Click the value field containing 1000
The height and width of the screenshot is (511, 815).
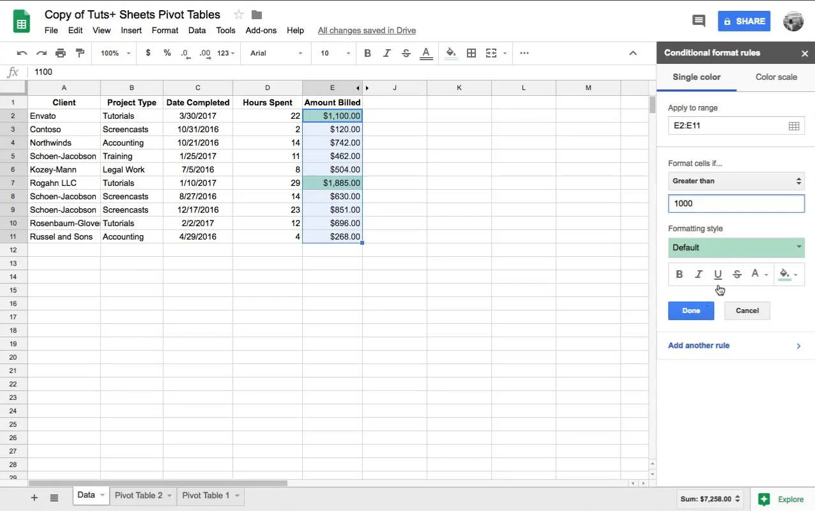click(736, 204)
